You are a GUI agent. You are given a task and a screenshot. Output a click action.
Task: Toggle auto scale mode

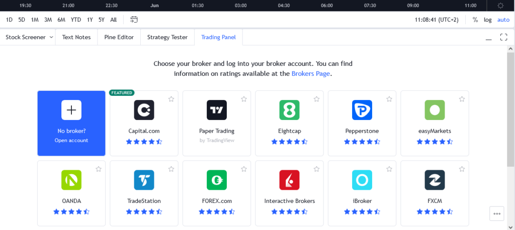click(x=503, y=20)
